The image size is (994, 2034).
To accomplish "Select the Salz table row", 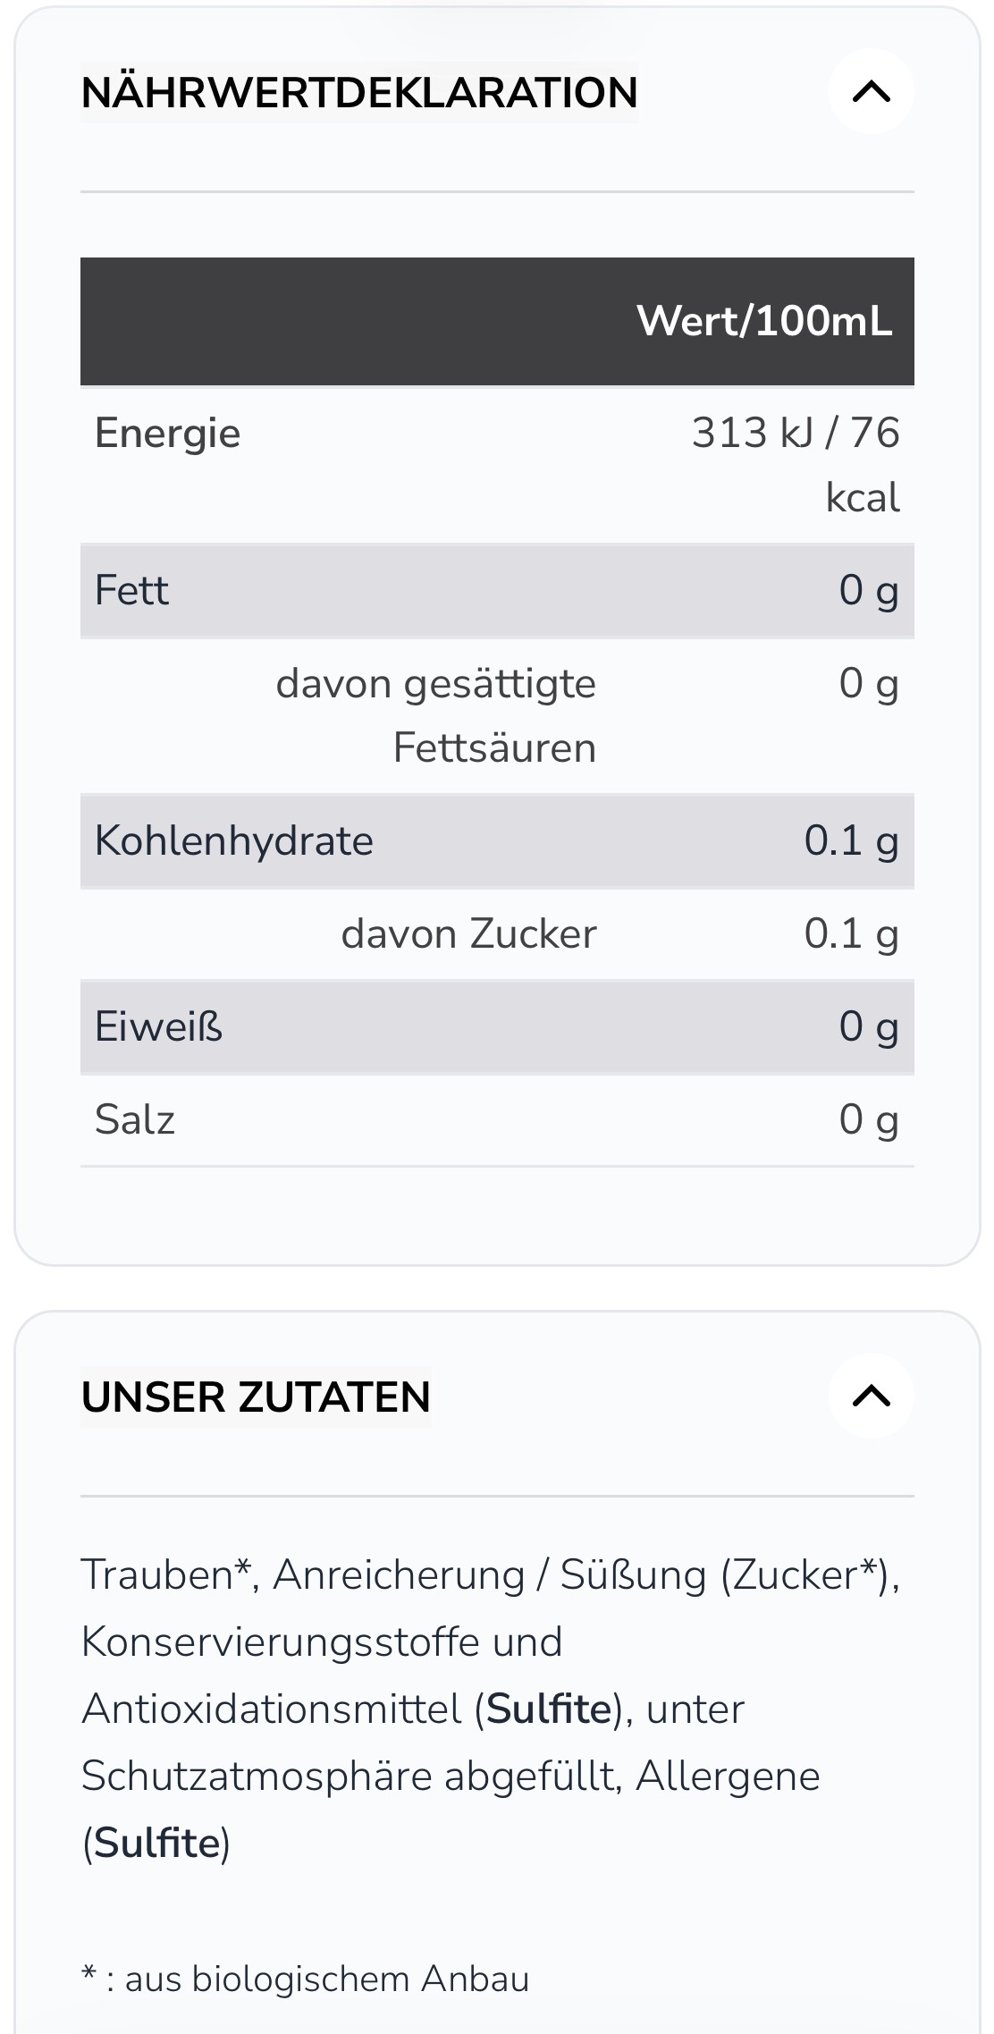I will (x=497, y=1119).
